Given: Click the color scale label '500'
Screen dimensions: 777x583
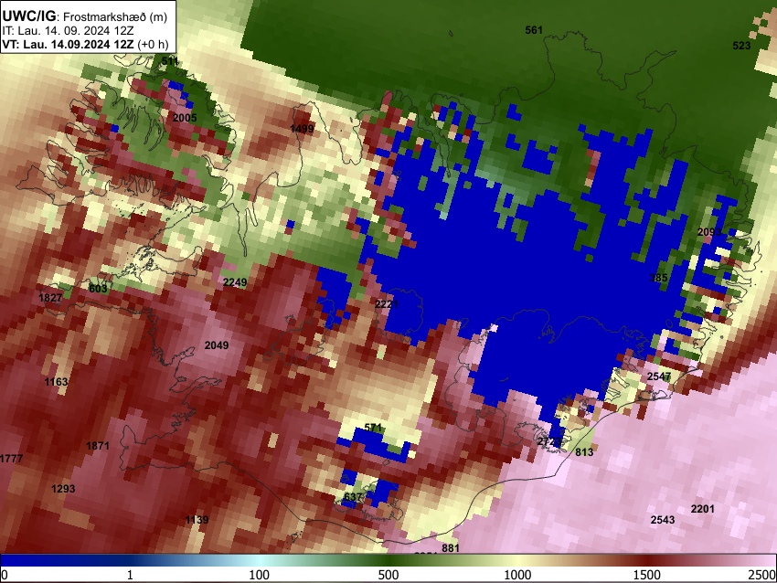Looking at the screenshot, I should pos(388,575).
